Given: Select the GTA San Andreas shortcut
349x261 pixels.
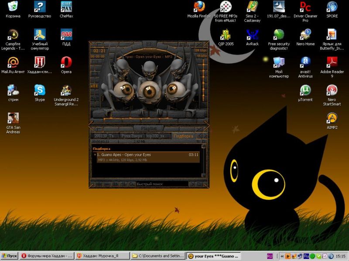Looking at the screenshot, I should [x=13, y=118].
